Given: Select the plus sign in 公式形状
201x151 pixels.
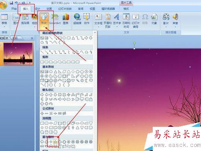Looking at the screenshot, I should (42, 114).
